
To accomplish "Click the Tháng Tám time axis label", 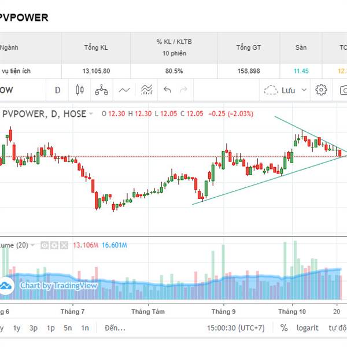I will (148, 312).
